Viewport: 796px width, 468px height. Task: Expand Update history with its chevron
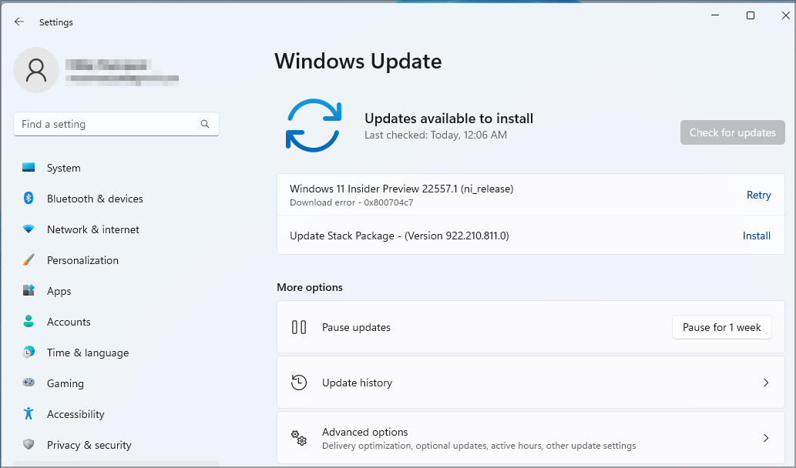(766, 383)
